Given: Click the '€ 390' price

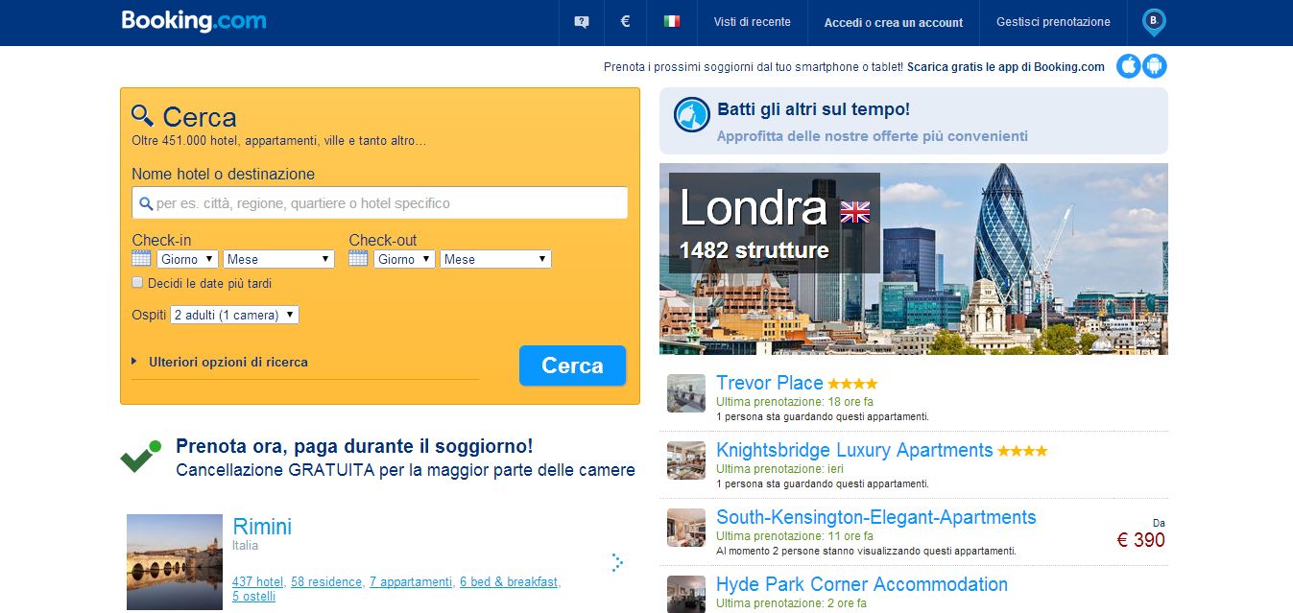Looking at the screenshot, I should (x=1141, y=540).
